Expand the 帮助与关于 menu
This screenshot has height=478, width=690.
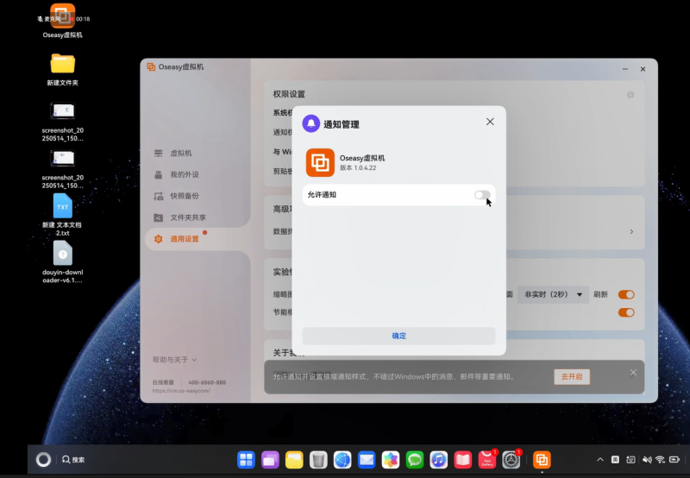[x=175, y=360]
